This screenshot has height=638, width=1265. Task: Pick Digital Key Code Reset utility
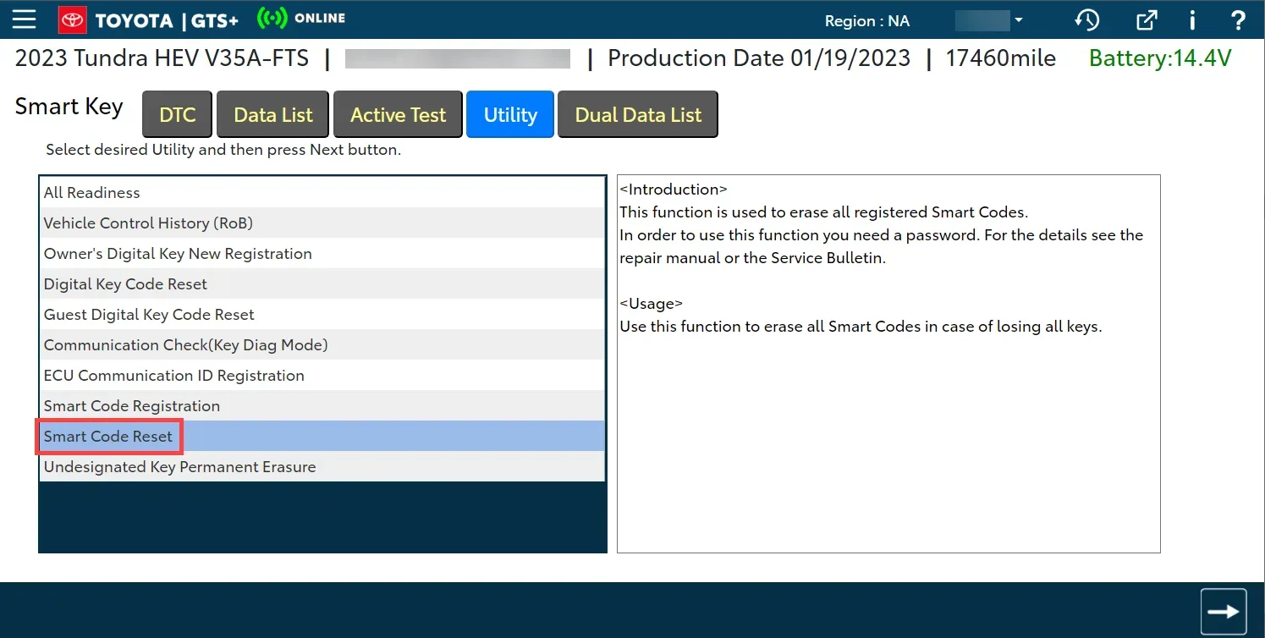pyautogui.click(x=322, y=283)
